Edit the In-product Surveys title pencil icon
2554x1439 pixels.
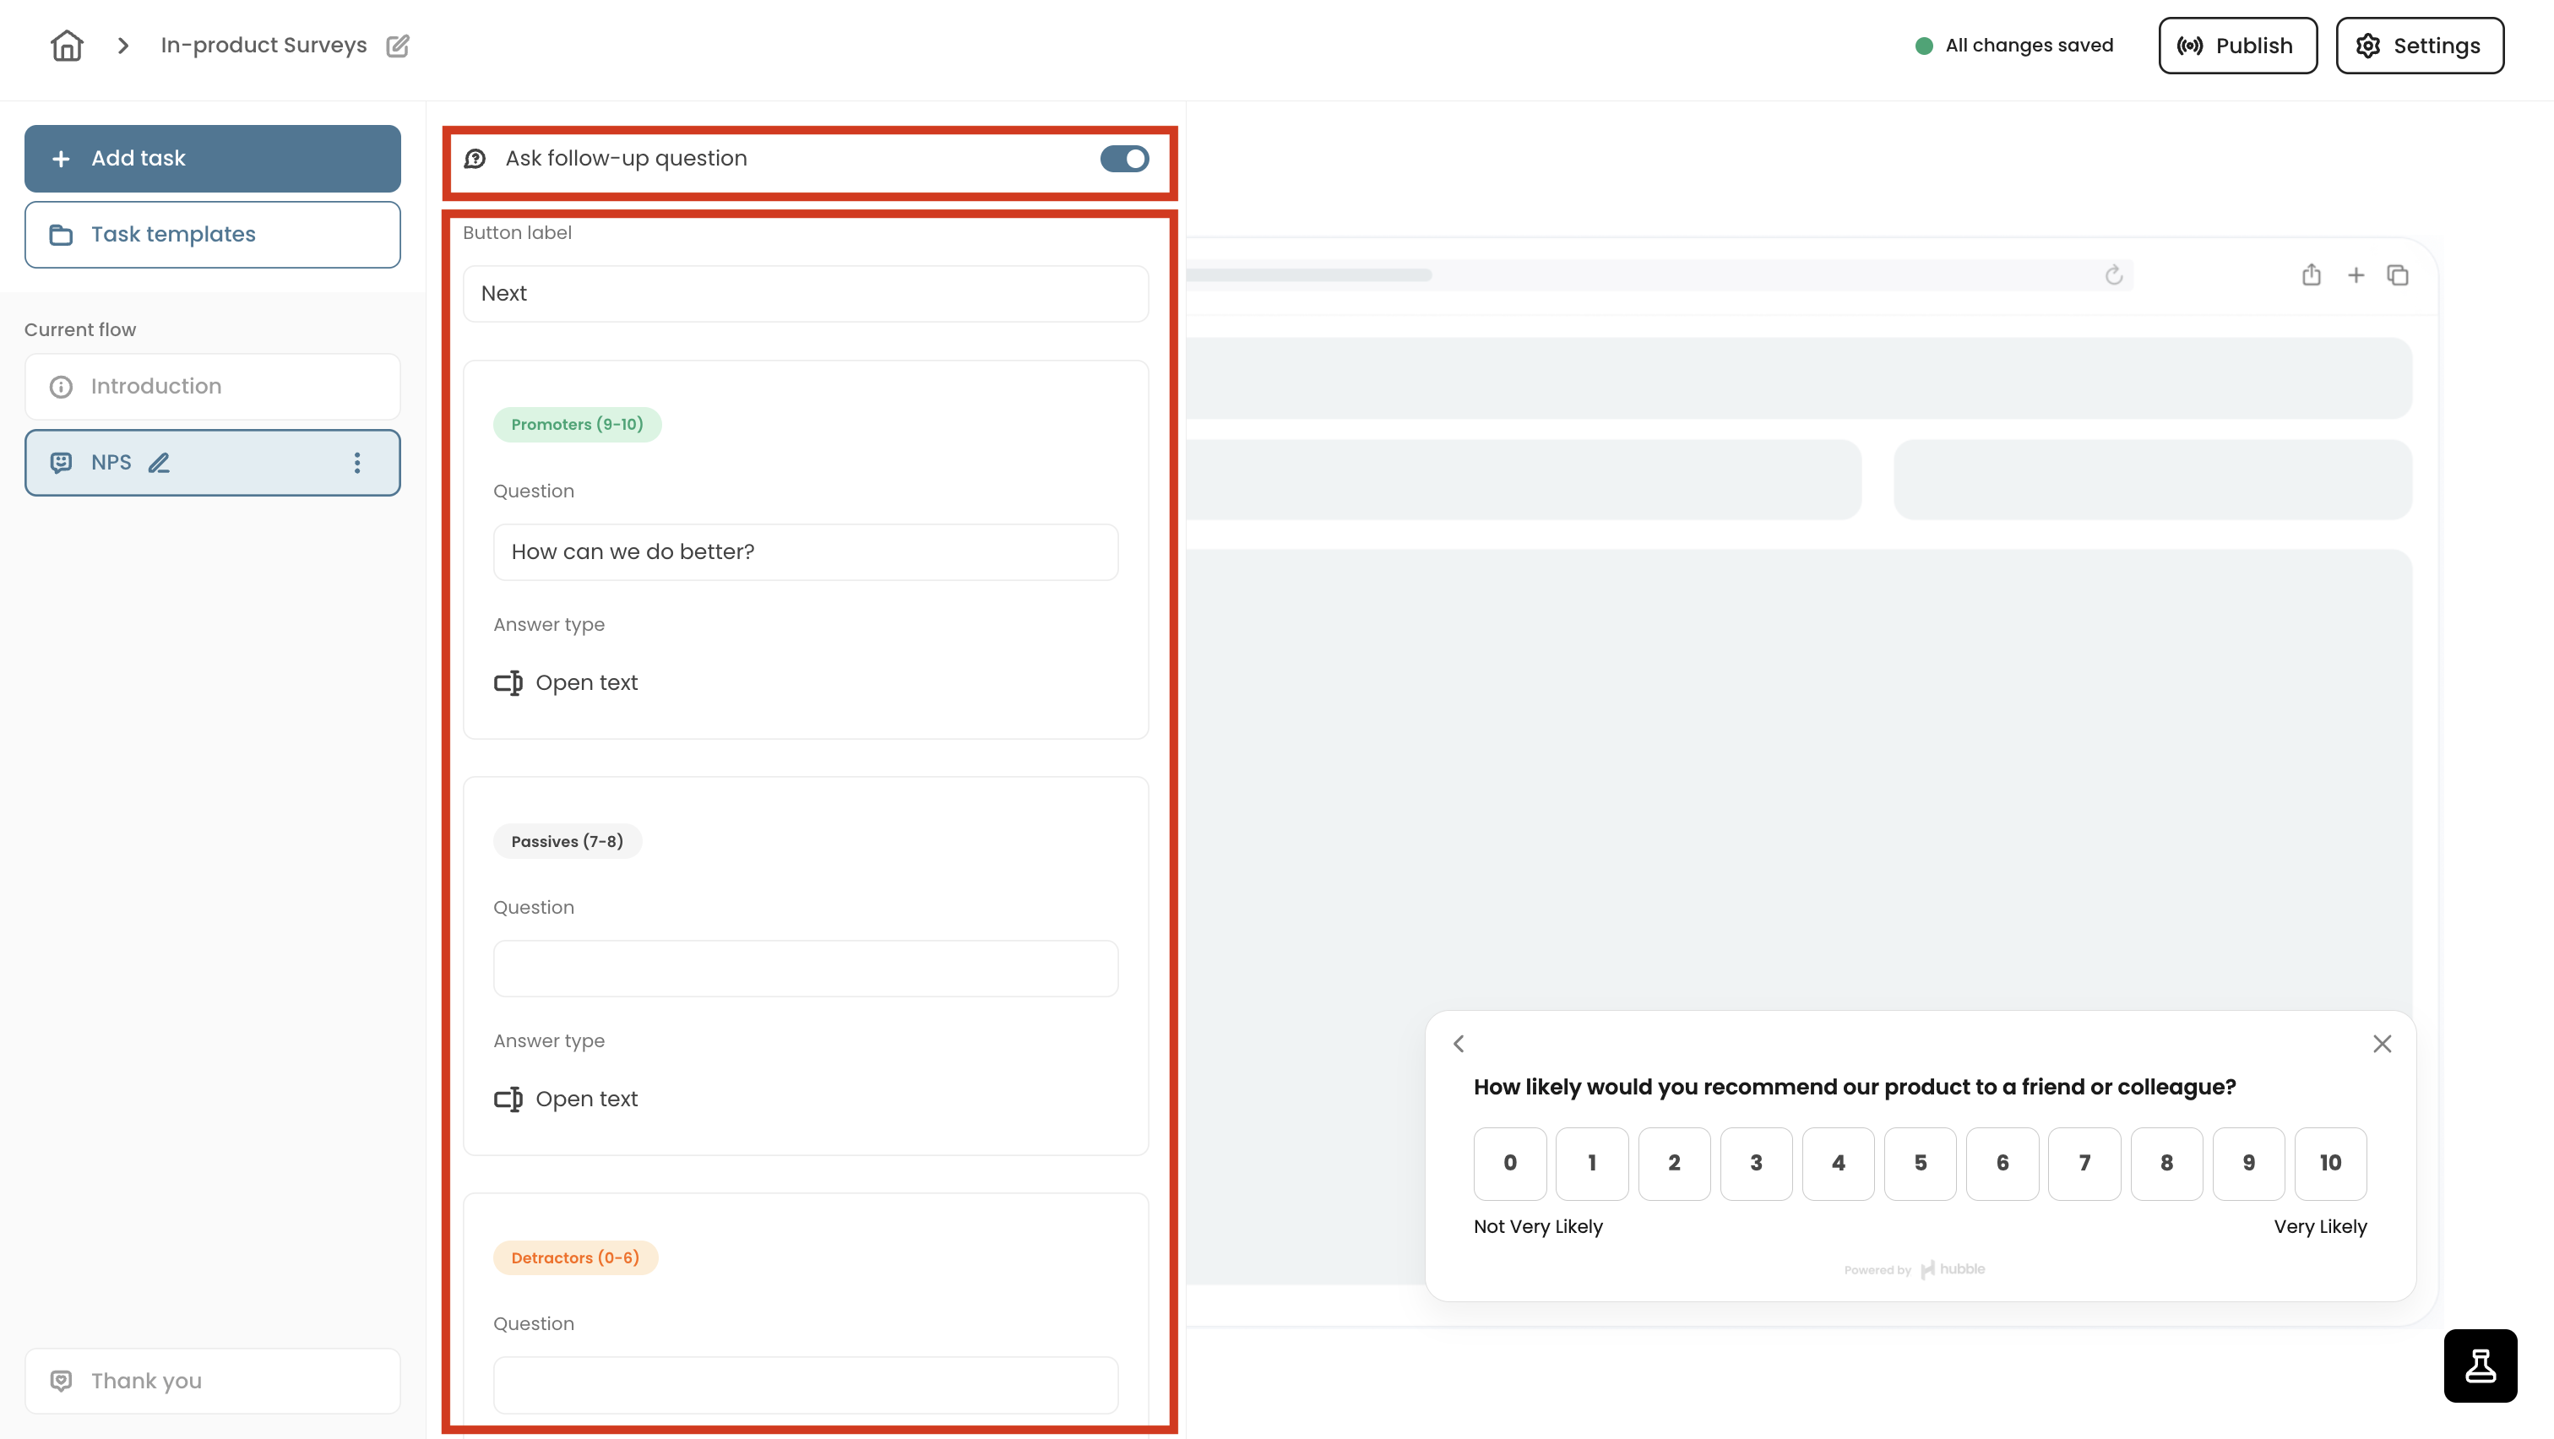[x=398, y=46]
